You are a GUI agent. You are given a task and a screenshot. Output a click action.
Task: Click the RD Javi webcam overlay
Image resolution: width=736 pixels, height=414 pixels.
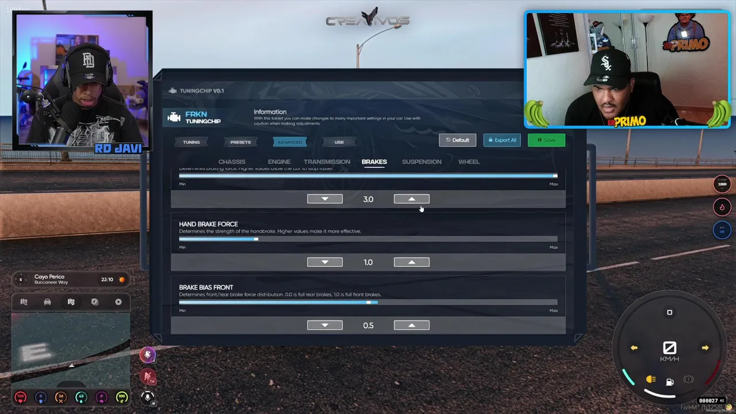click(82, 80)
